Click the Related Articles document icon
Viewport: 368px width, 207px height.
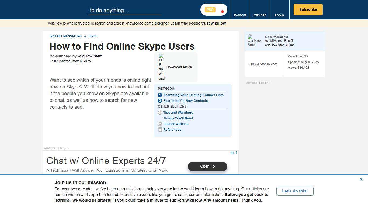coord(160,124)
